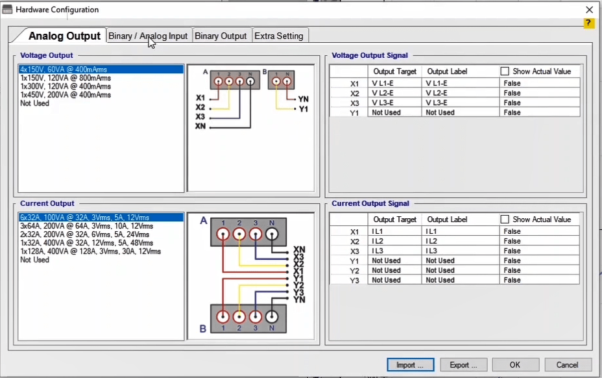Enable Show Actual Value for current output

coord(505,220)
